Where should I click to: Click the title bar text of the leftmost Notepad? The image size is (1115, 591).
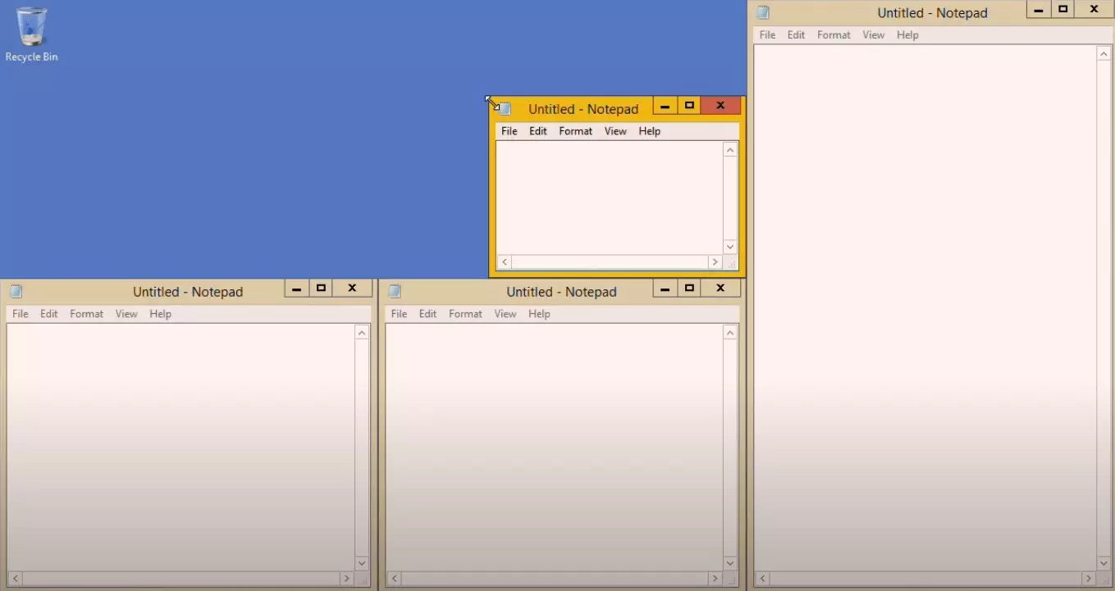188,292
